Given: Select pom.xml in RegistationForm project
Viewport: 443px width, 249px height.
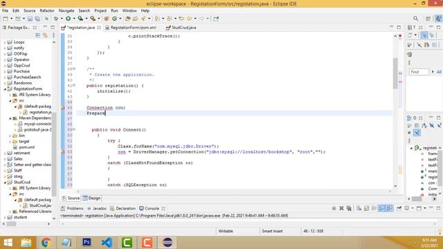Looking at the screenshot, I should [24, 147].
